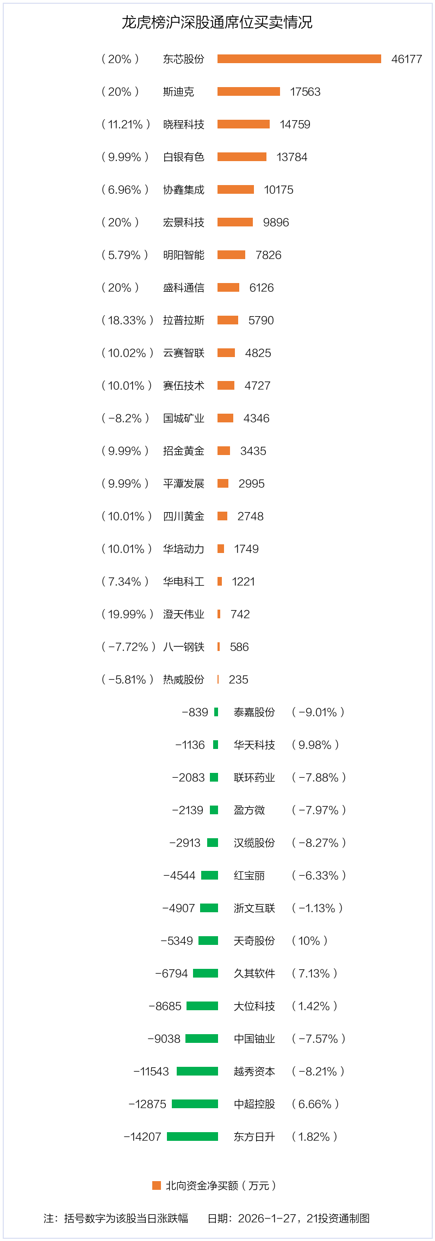Click the 中国铀业 stock name

point(254,1039)
